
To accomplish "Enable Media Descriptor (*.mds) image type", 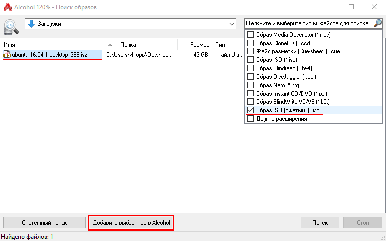I will tap(250, 35).
